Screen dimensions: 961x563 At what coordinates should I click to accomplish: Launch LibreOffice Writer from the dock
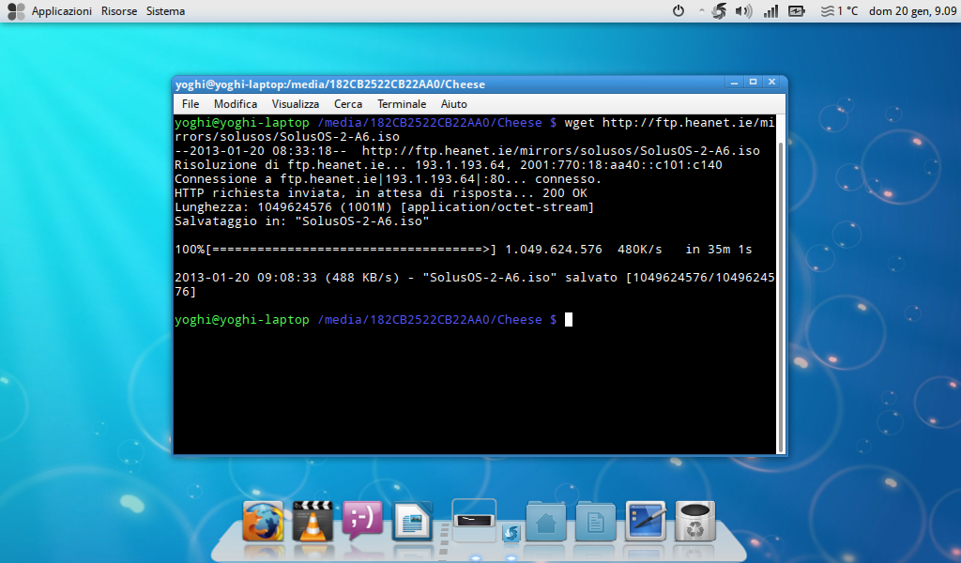412,521
